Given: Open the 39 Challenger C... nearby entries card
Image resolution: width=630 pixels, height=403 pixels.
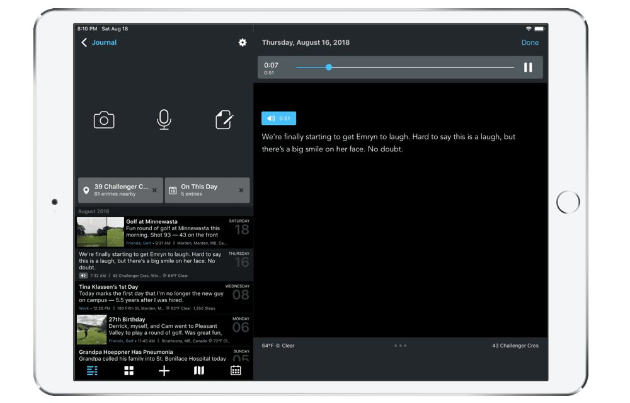Looking at the screenshot, I should (120, 190).
